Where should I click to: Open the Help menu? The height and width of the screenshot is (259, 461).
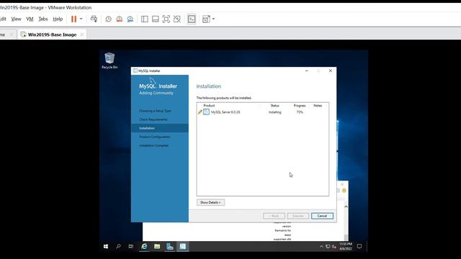(58, 19)
